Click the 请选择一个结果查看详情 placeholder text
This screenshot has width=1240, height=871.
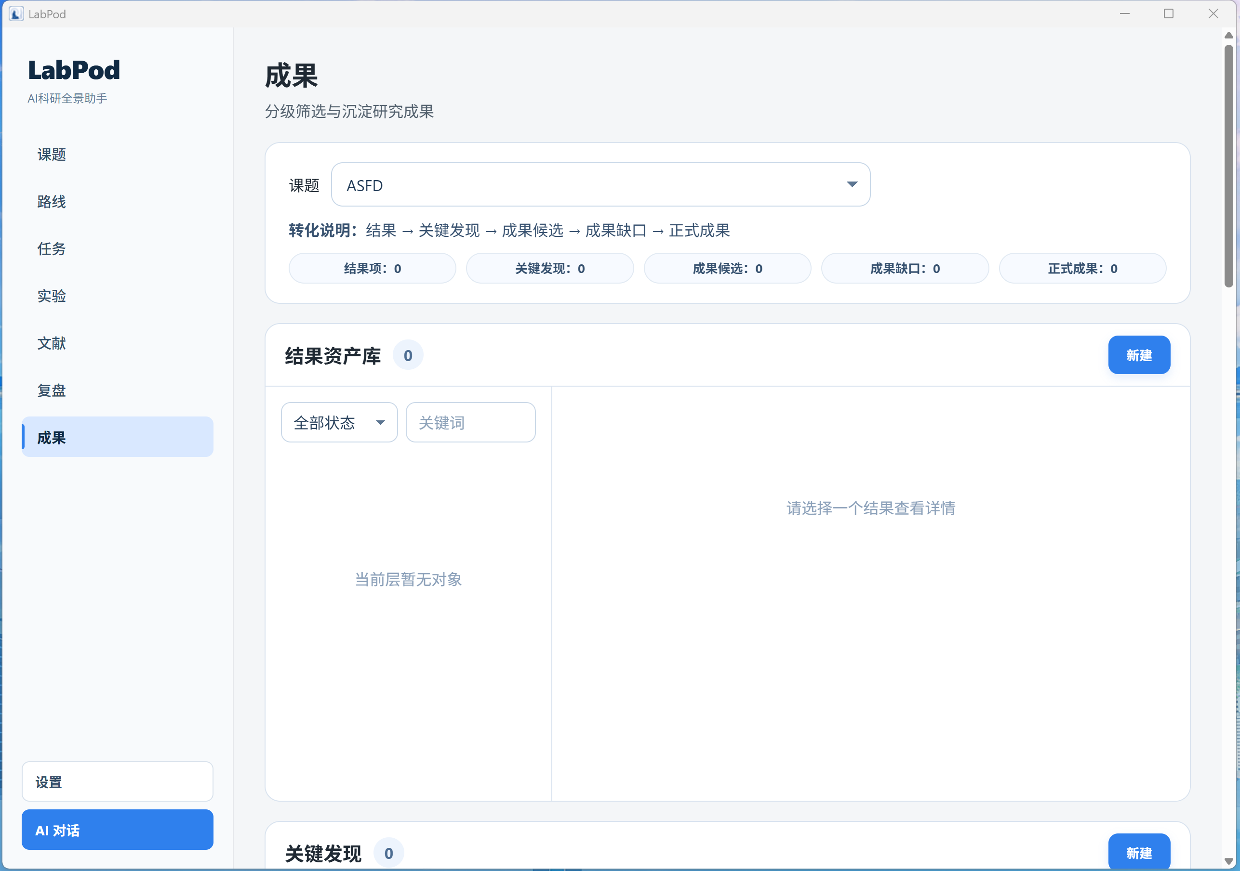click(870, 508)
